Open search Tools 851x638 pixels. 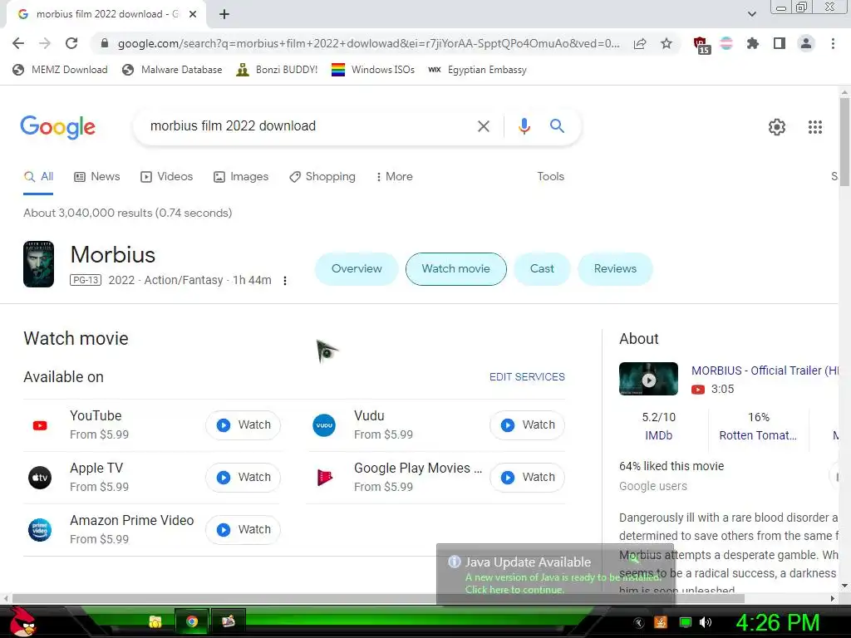coord(550,177)
